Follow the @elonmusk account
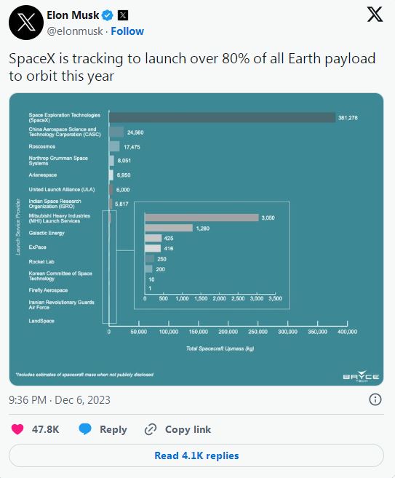Image resolution: width=395 pixels, height=478 pixels. point(127,31)
